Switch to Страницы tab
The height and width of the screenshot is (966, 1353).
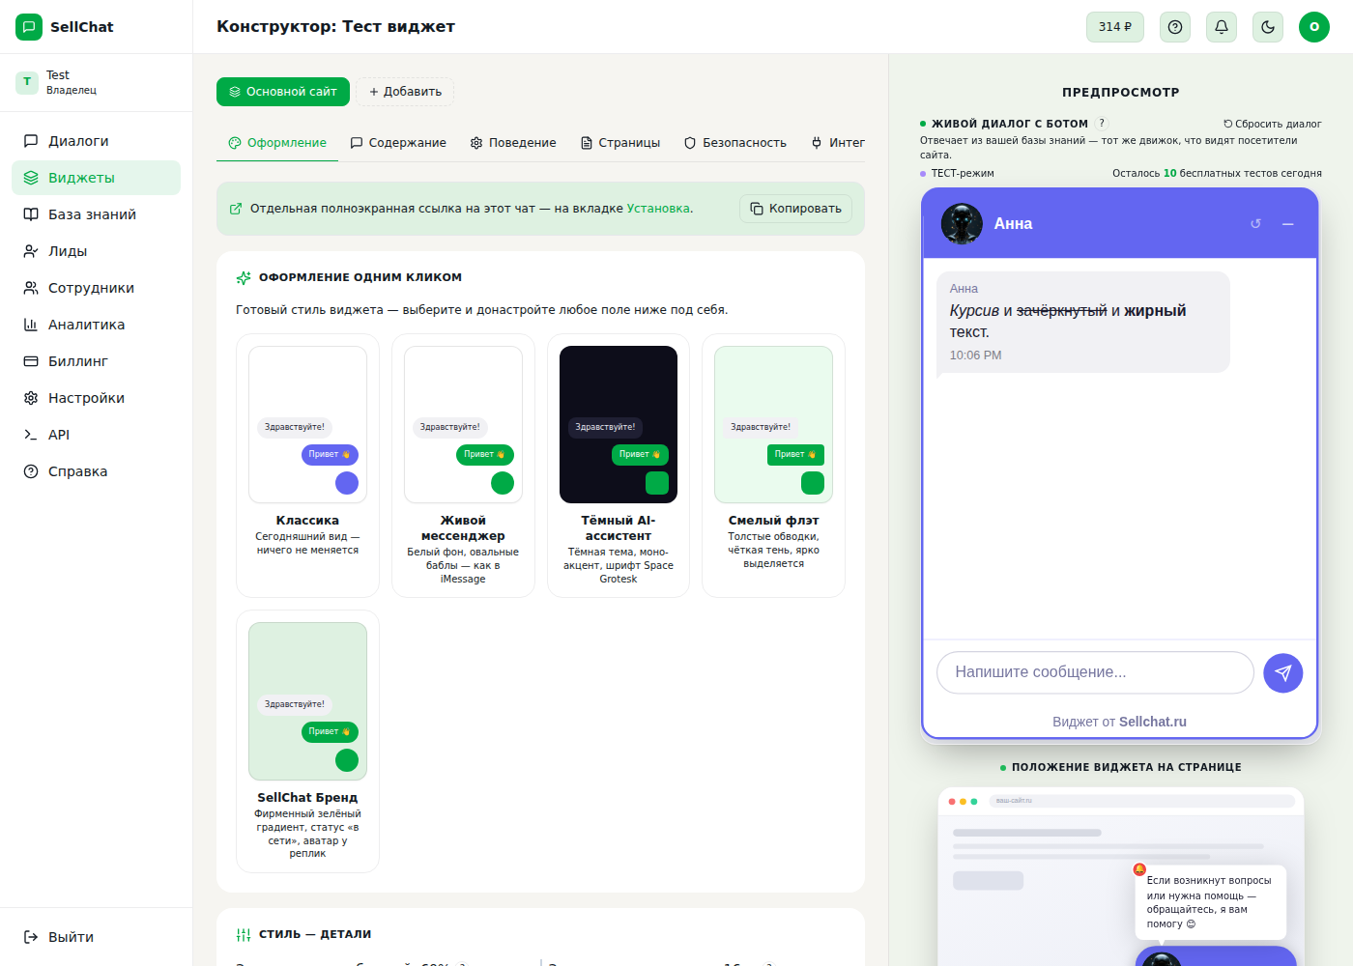(x=620, y=143)
